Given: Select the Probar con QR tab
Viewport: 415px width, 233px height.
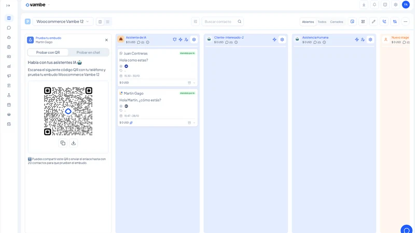Looking at the screenshot, I should [48, 52].
